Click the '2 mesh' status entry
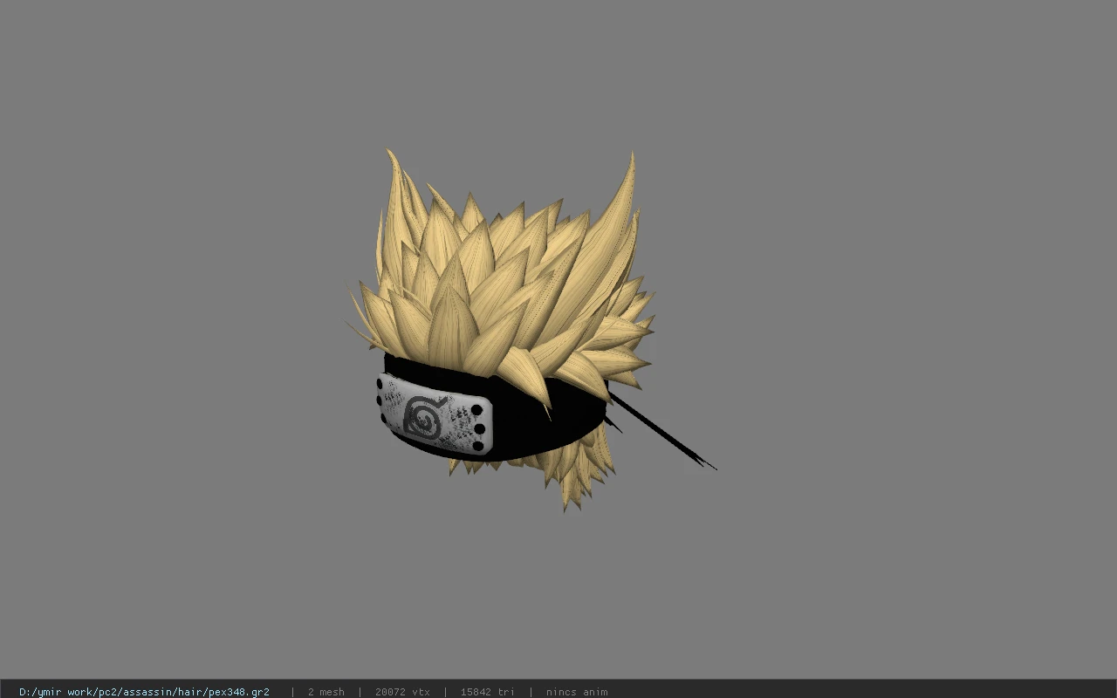1117x698 pixels. coord(326,692)
